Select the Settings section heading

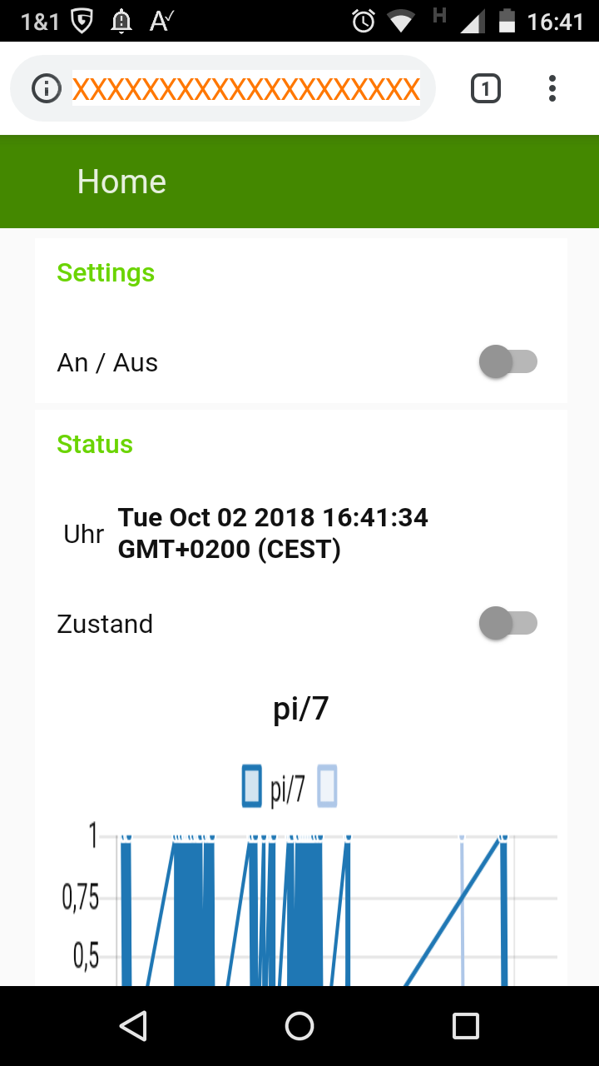coord(106,273)
